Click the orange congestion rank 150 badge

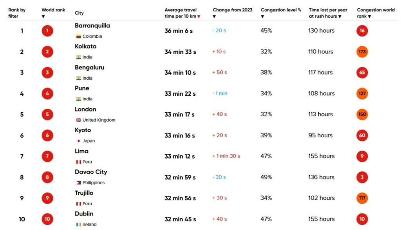coord(362,115)
